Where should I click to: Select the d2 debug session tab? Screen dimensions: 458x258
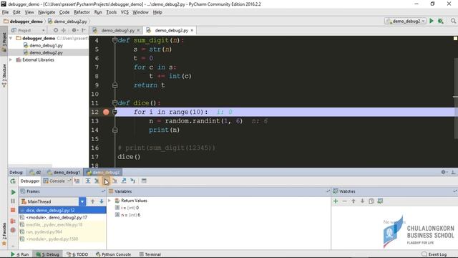(x=35, y=172)
